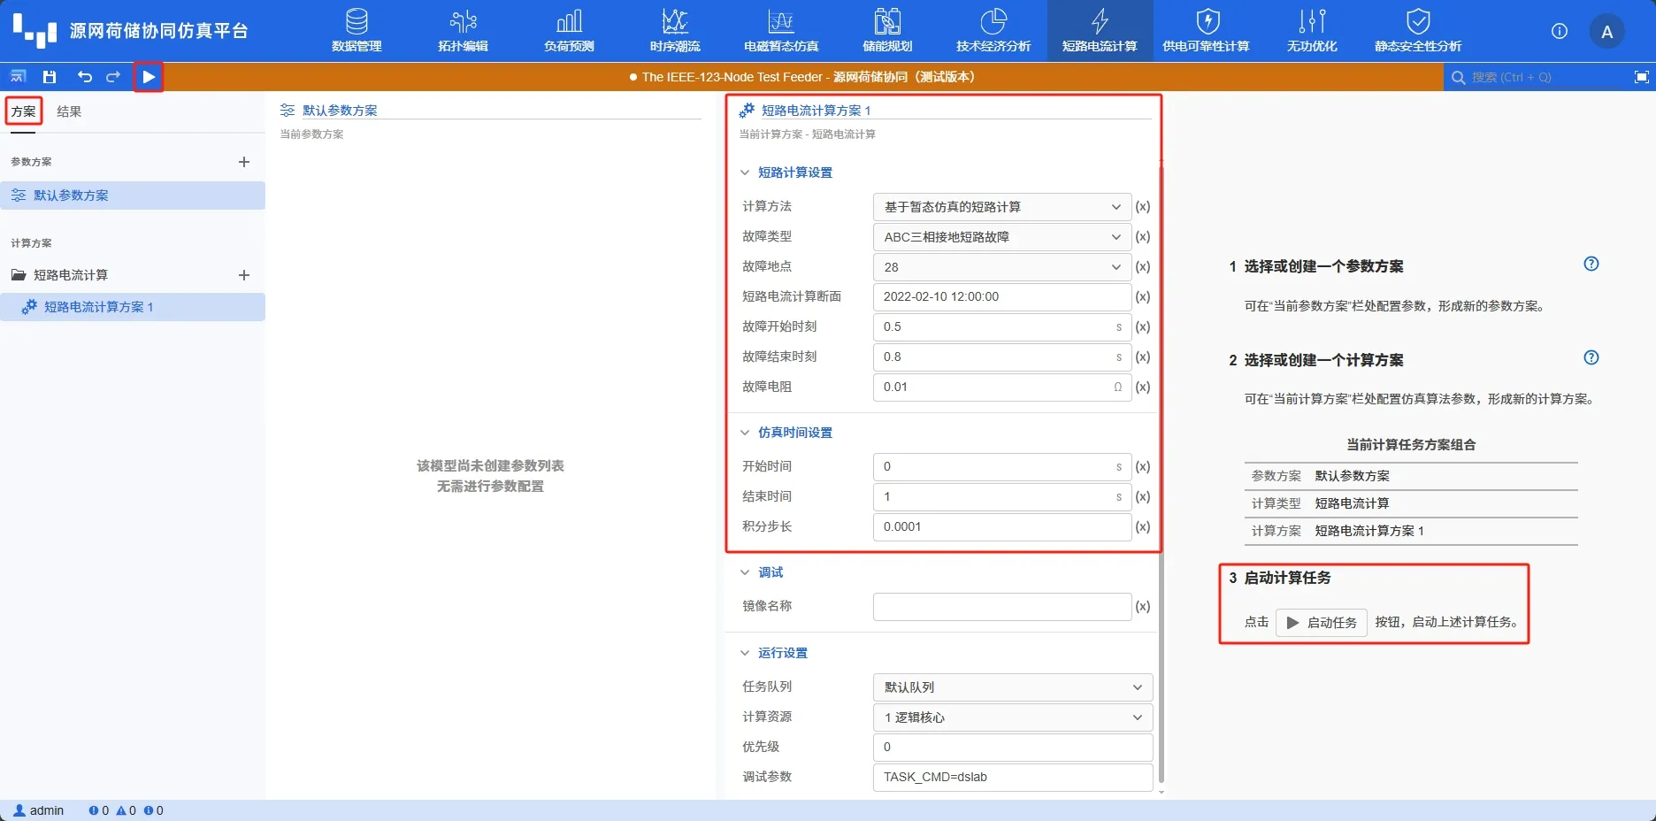Open the user avatar A menu
Screen dimensions: 1656x821
[1606, 32]
